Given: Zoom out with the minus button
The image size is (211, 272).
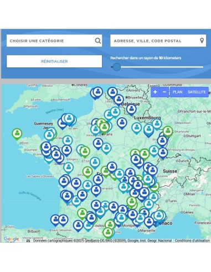Looking at the screenshot, I should (x=164, y=92).
